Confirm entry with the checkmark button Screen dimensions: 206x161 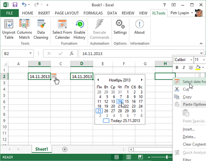coord(60,54)
